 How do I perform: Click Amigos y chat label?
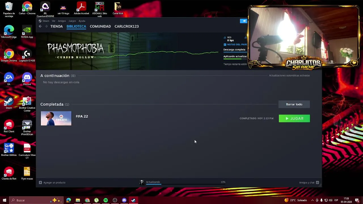(307, 182)
